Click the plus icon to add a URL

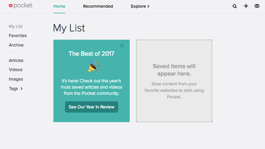pos(246,6)
